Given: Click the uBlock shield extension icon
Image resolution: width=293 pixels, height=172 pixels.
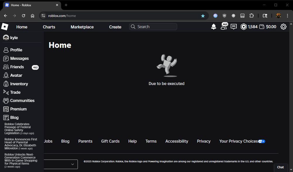Looking at the screenshot, I should coord(224,16).
